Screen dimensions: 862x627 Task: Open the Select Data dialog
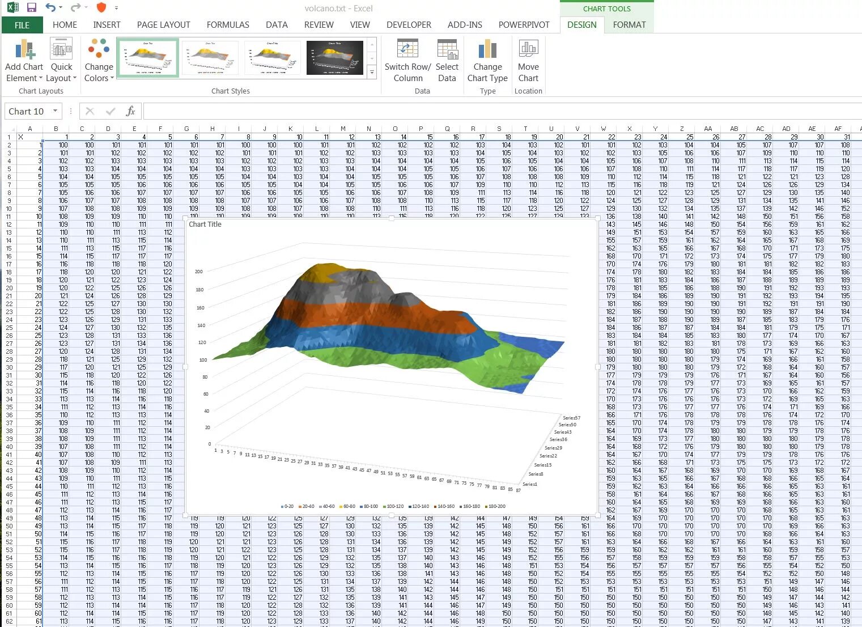(447, 61)
